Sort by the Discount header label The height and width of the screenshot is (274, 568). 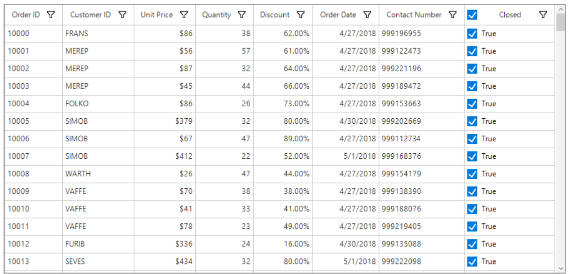[275, 15]
